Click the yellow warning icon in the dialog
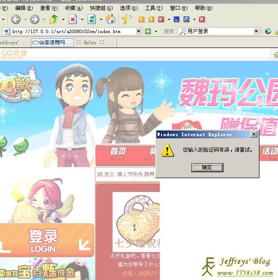278x280 pixels. coord(168,150)
